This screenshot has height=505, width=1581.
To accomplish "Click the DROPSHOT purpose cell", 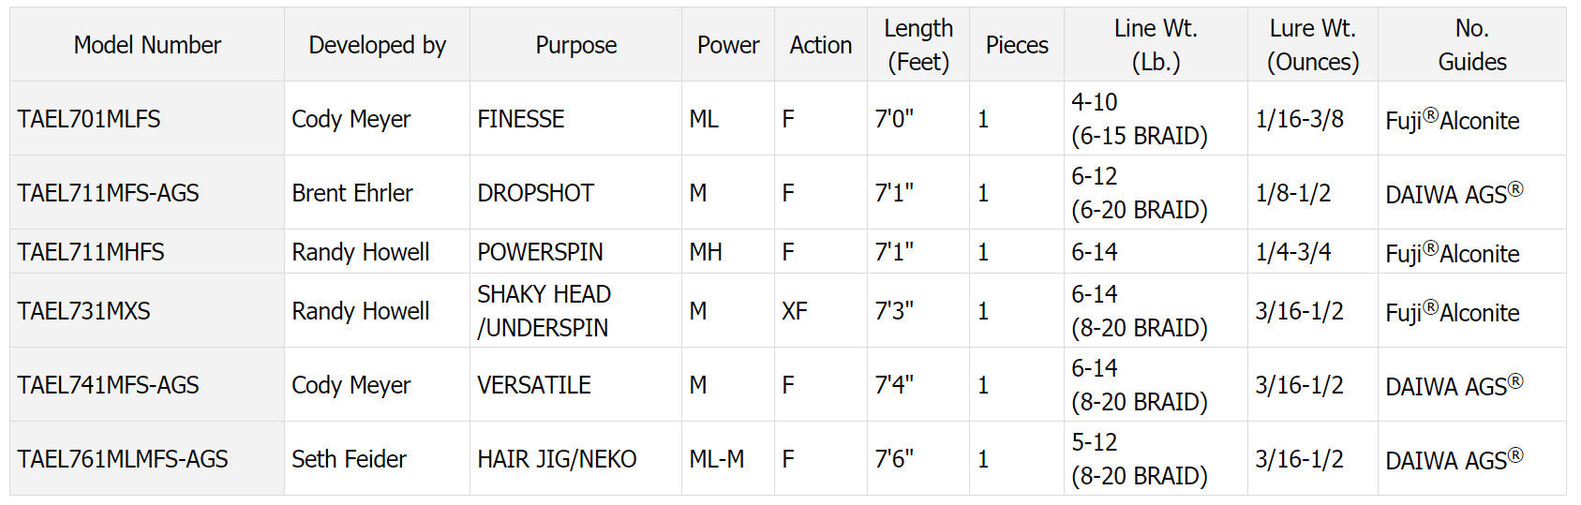I will [x=535, y=193].
